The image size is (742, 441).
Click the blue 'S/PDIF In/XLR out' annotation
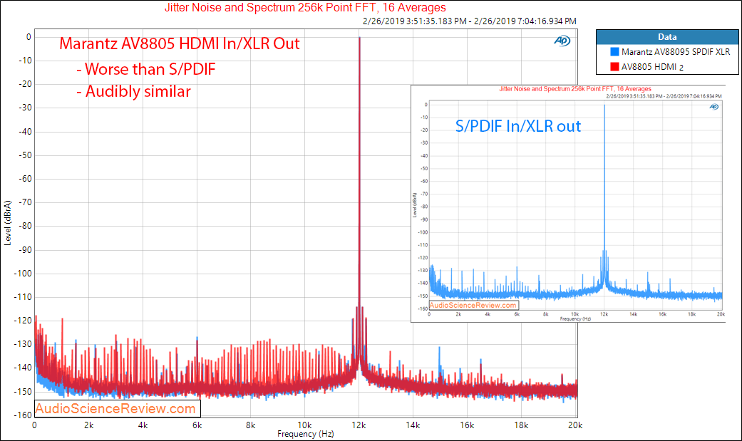click(x=518, y=126)
